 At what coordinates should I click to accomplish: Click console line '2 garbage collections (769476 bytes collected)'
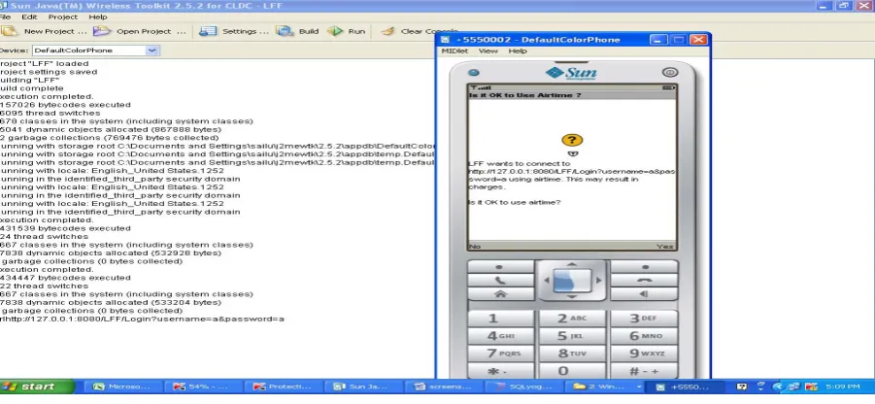[x=110, y=137]
